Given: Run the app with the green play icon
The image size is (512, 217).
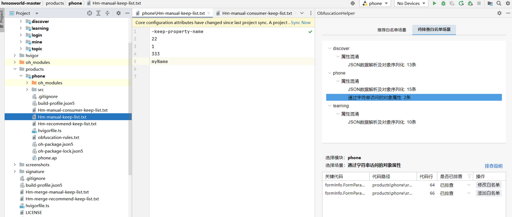Looking at the screenshot, I should (434, 3).
